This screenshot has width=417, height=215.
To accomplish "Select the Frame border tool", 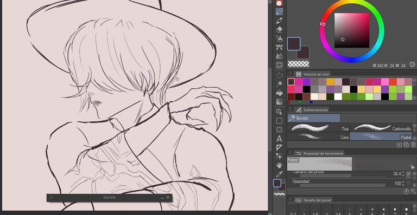I will point(279,129).
